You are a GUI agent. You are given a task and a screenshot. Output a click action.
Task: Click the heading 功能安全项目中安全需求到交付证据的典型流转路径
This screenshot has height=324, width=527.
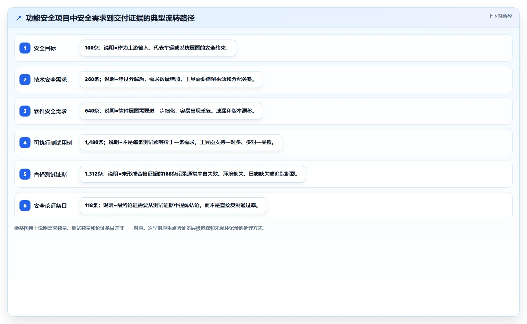coord(110,18)
